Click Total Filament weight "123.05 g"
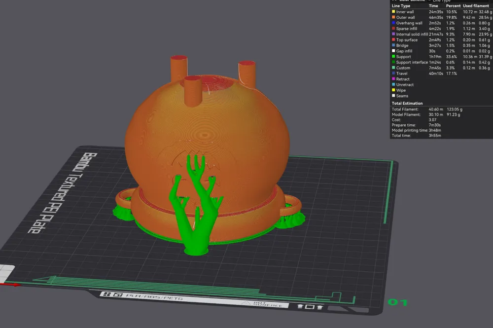The image size is (493, 328). pyautogui.click(x=455, y=109)
